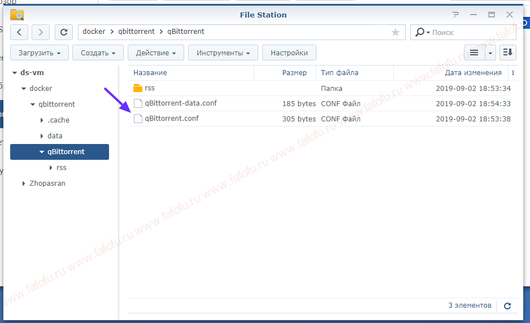Go back with the left arrow button
The width and height of the screenshot is (530, 323).
(x=19, y=32)
